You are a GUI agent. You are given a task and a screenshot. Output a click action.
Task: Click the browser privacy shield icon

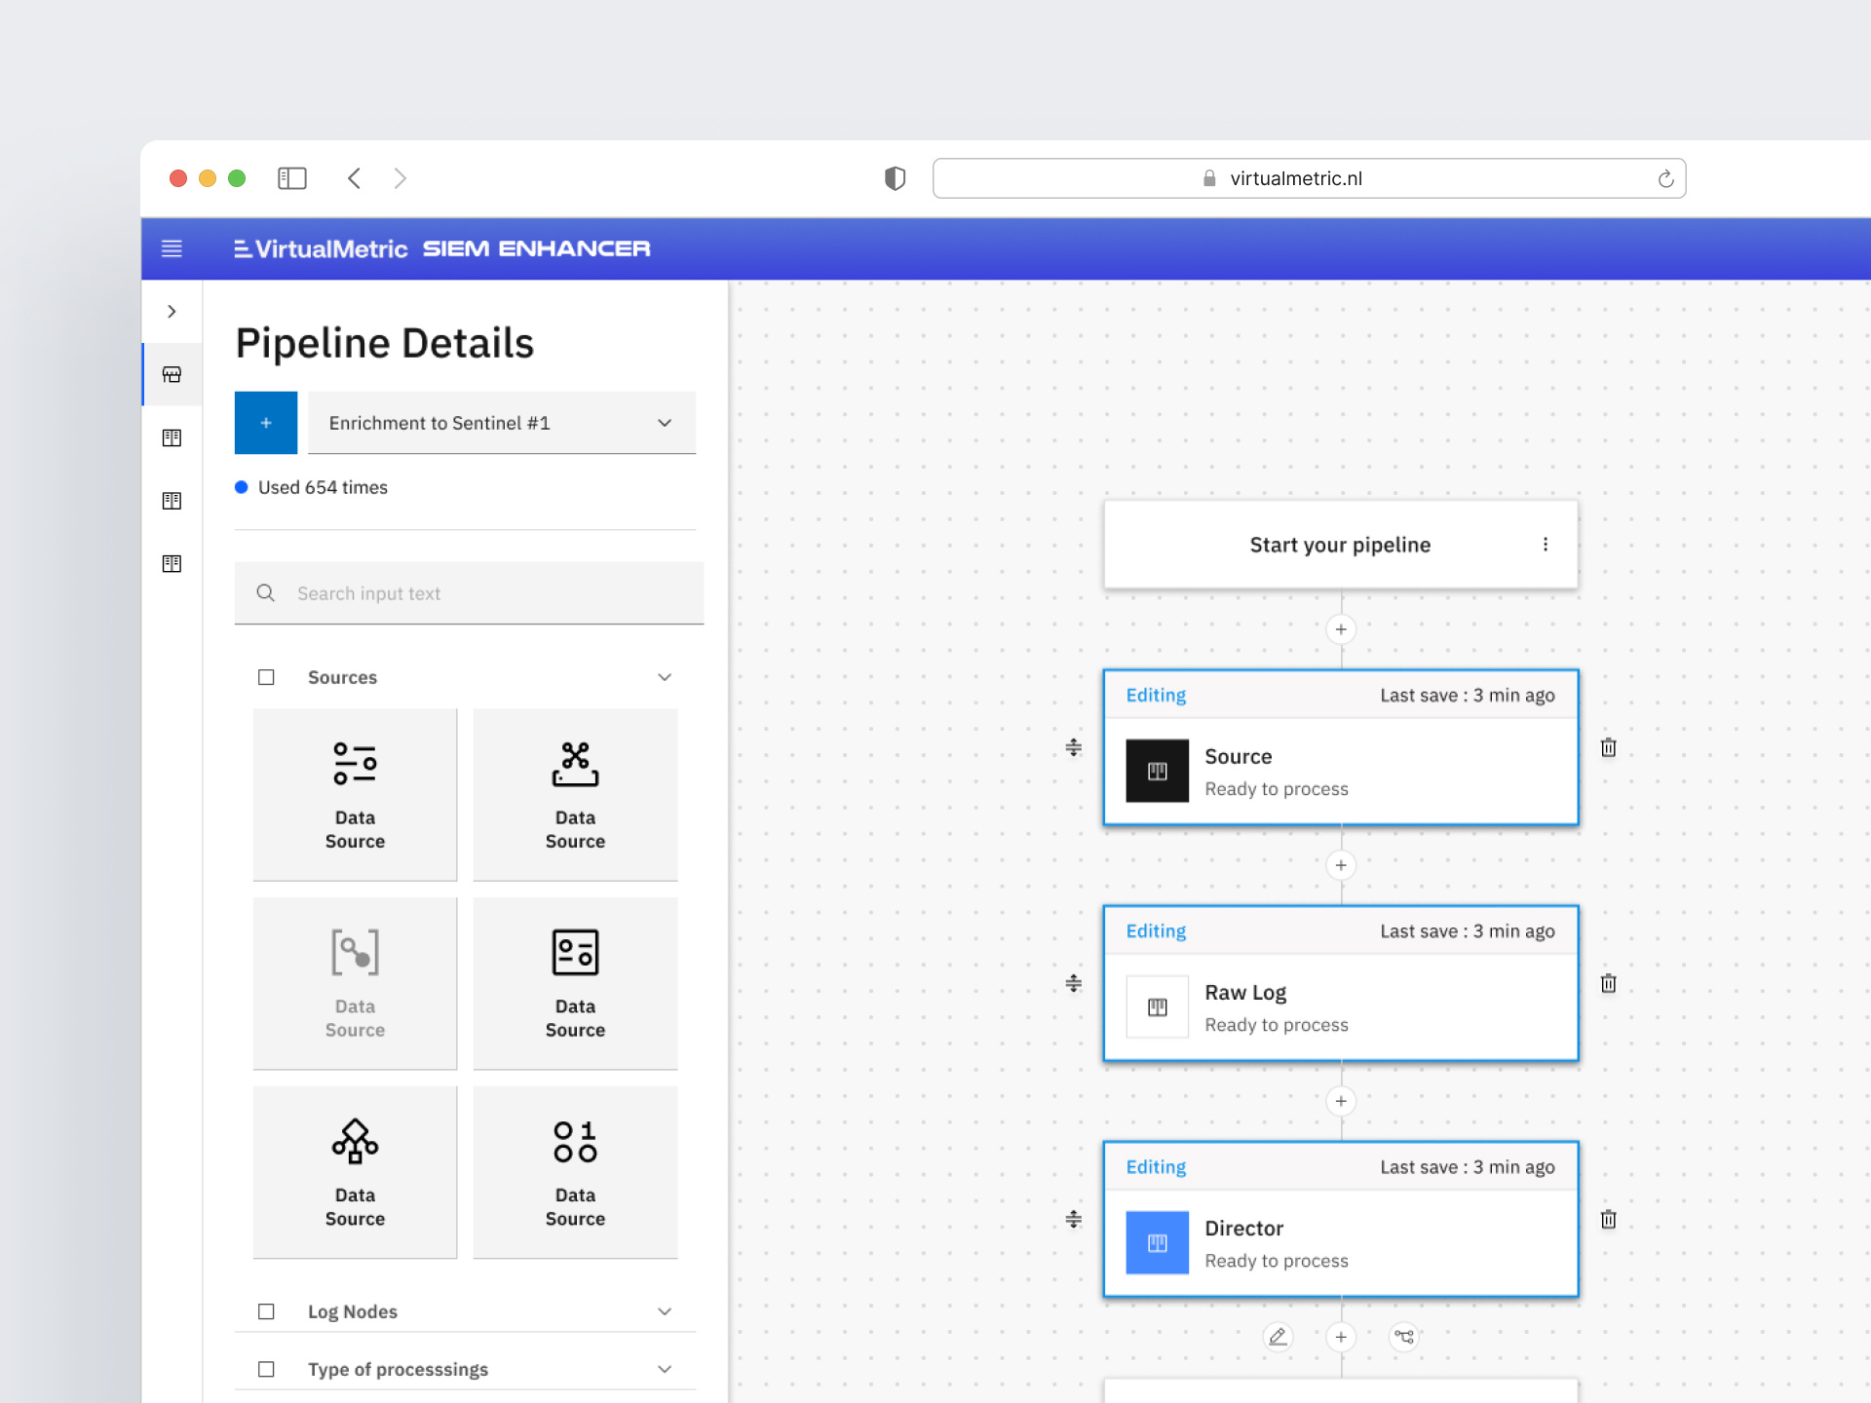tap(895, 178)
